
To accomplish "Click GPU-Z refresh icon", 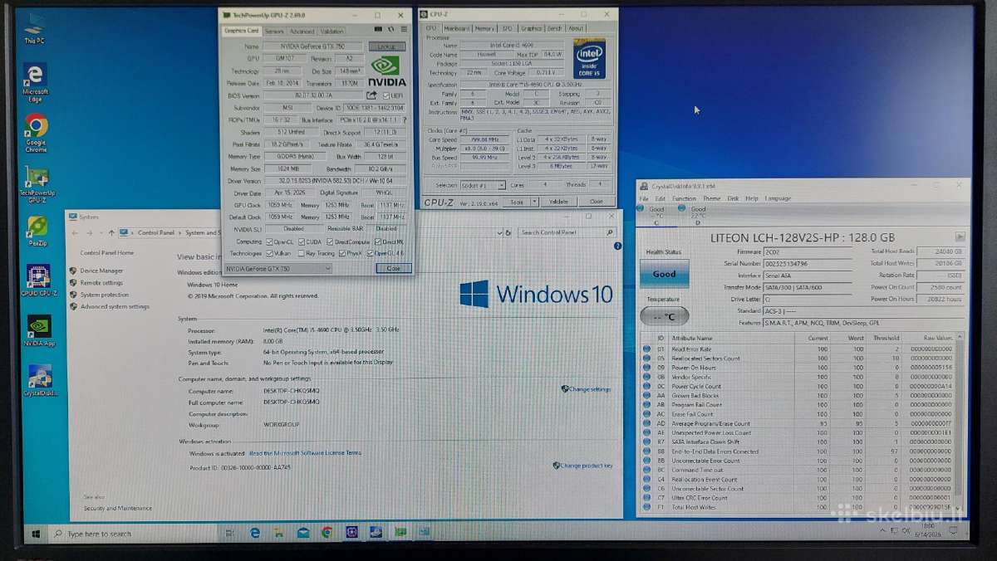I will click(x=390, y=31).
